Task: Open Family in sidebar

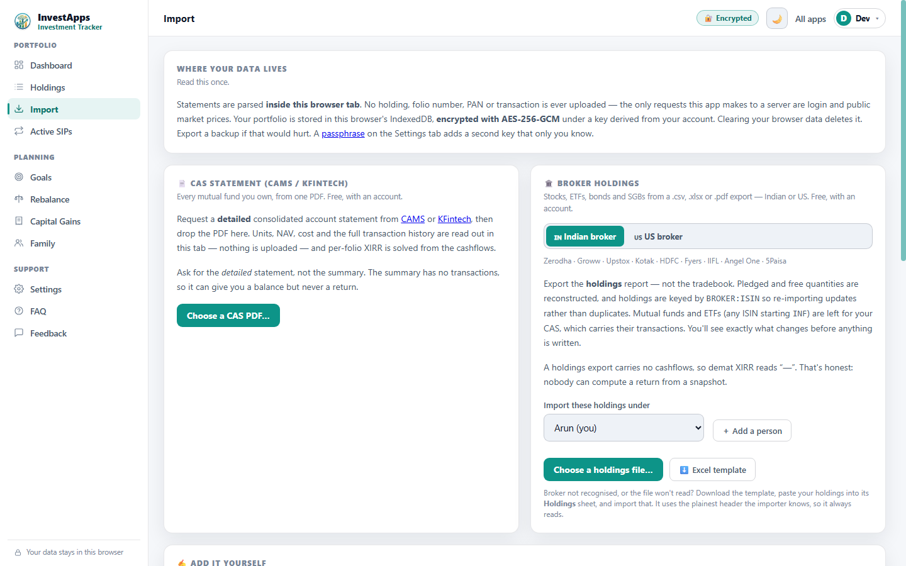Action: click(74, 243)
